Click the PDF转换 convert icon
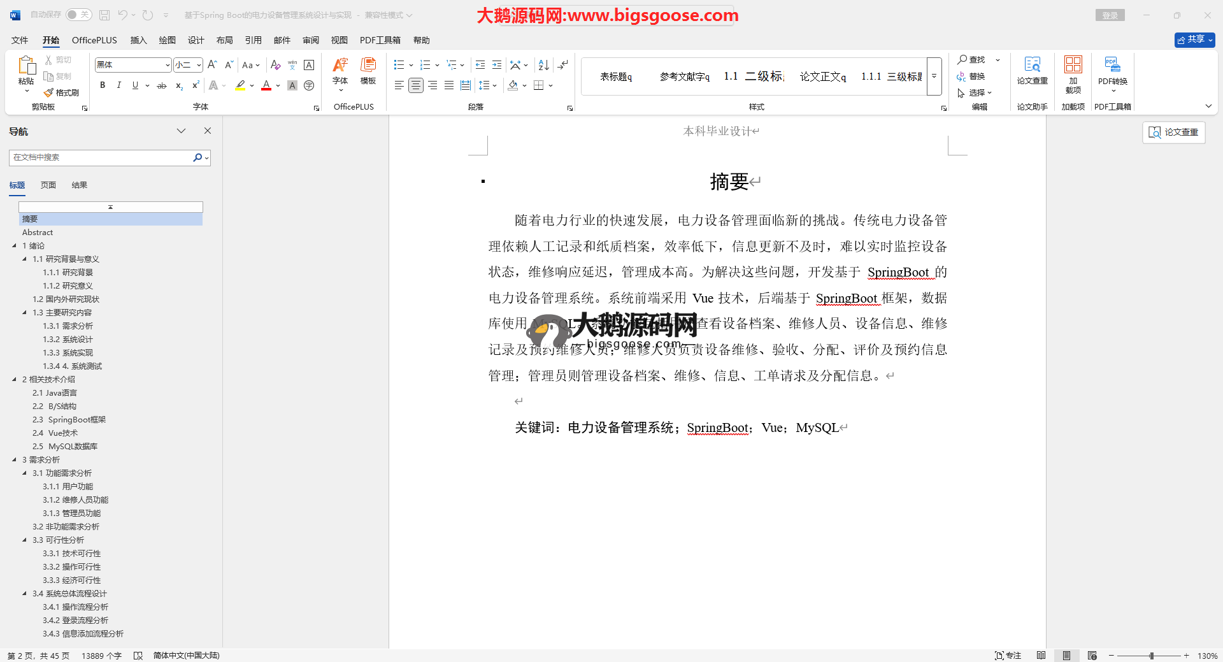This screenshot has width=1223, height=662. [x=1112, y=70]
